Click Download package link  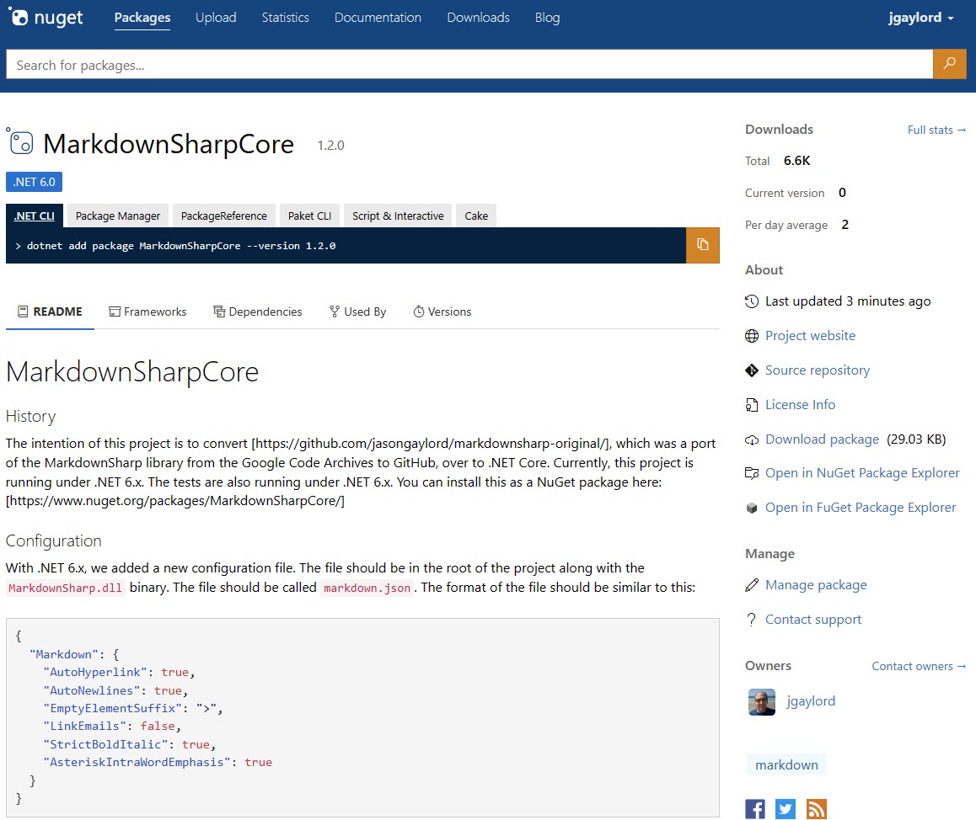pos(822,439)
